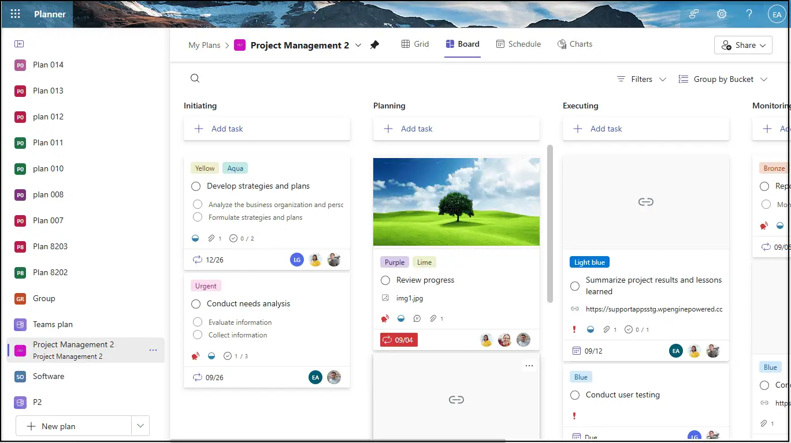
Task: Click the EA avatar on Conduct needs analysis card
Action: 315,377
